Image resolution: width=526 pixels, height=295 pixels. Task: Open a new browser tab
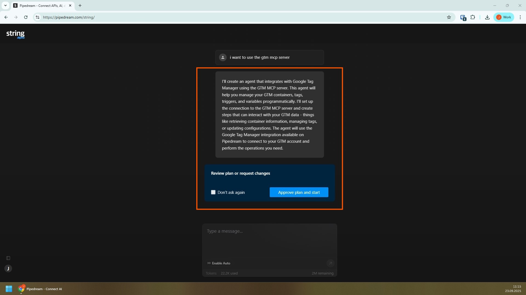(x=80, y=5)
